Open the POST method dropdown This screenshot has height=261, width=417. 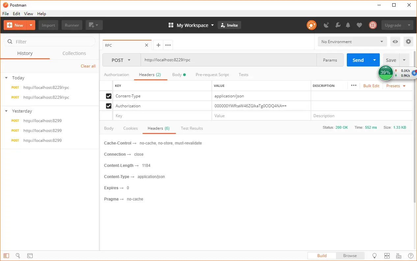tap(122, 60)
